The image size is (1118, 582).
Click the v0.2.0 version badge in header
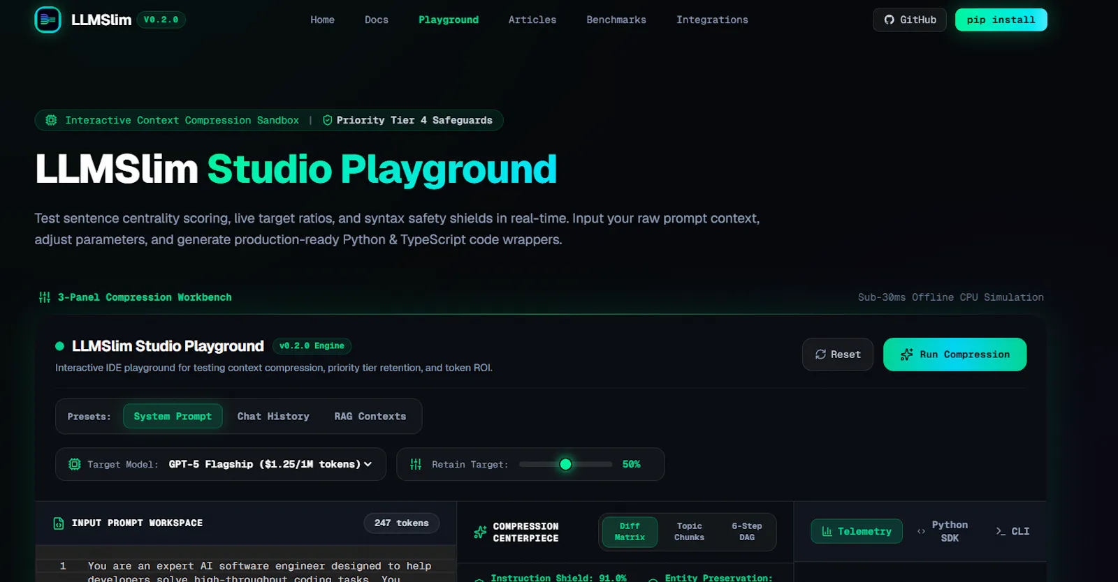(161, 20)
